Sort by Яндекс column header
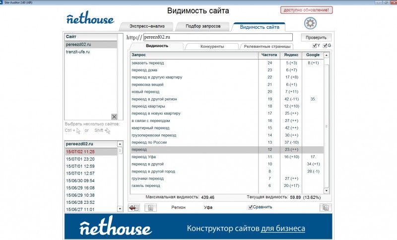Viewport: 397px width, 240px height. coord(291,55)
